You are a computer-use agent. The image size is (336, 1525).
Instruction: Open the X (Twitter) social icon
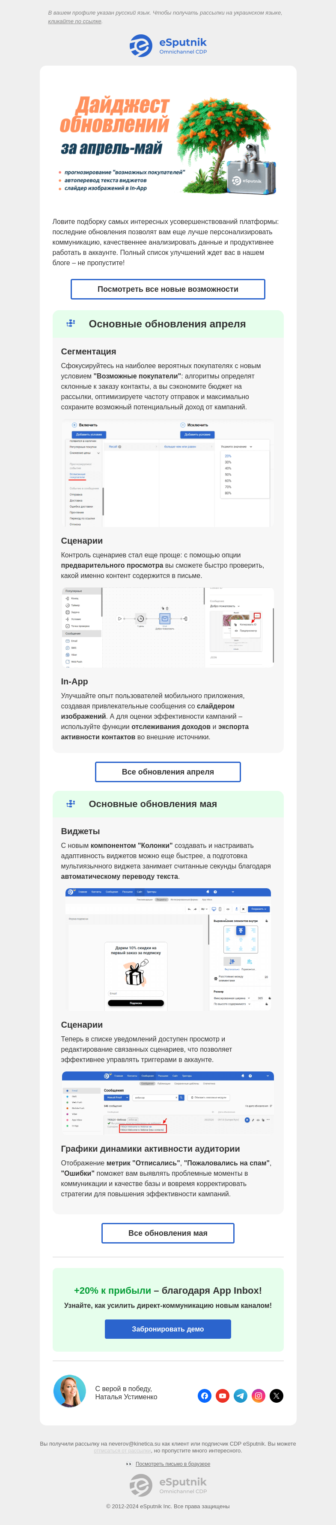277,1395
